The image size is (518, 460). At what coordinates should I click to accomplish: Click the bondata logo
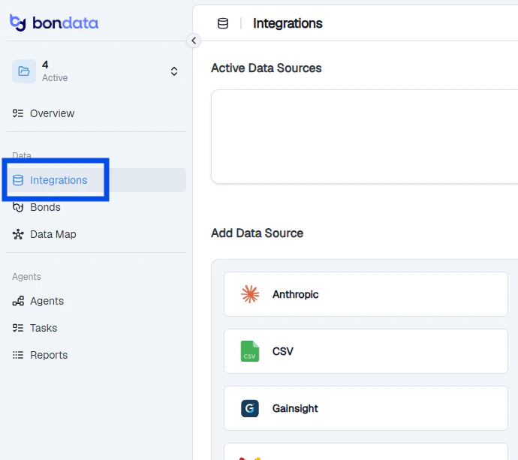54,23
